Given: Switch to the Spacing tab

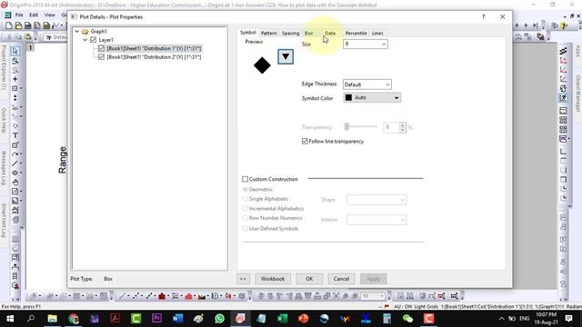Looking at the screenshot, I should pos(290,33).
